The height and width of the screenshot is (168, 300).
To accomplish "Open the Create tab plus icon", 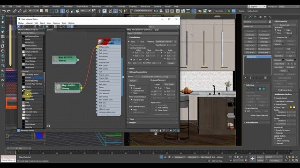I will point(245,17).
